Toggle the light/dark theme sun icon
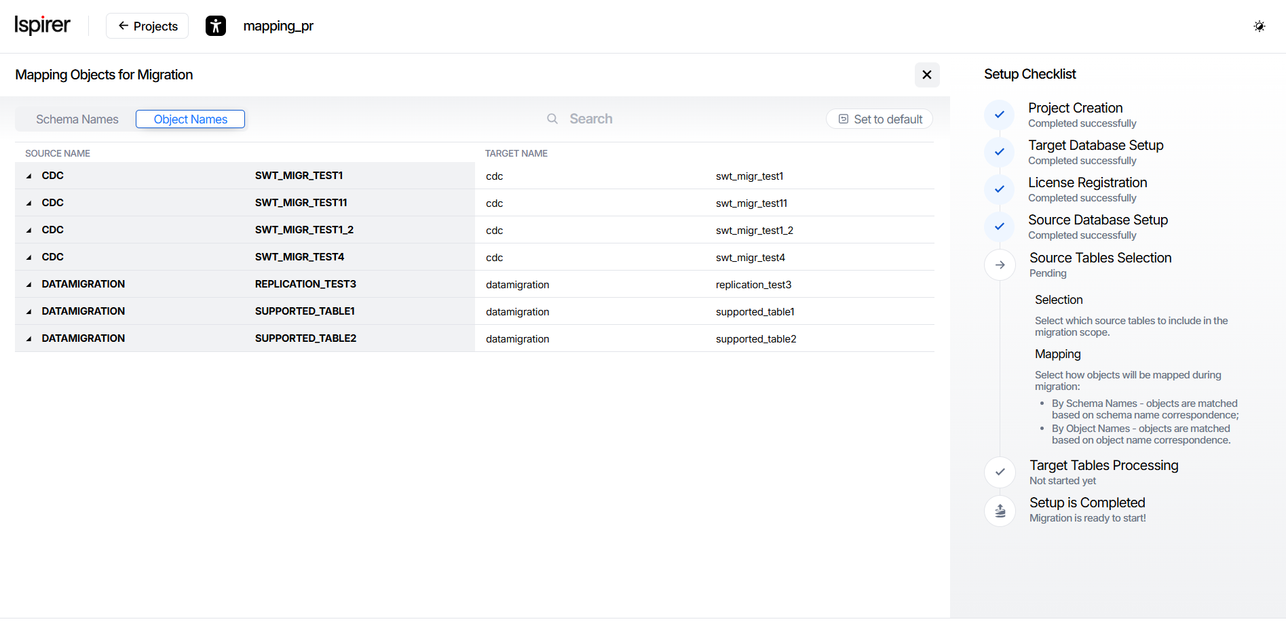The height and width of the screenshot is (628, 1286). point(1259,26)
